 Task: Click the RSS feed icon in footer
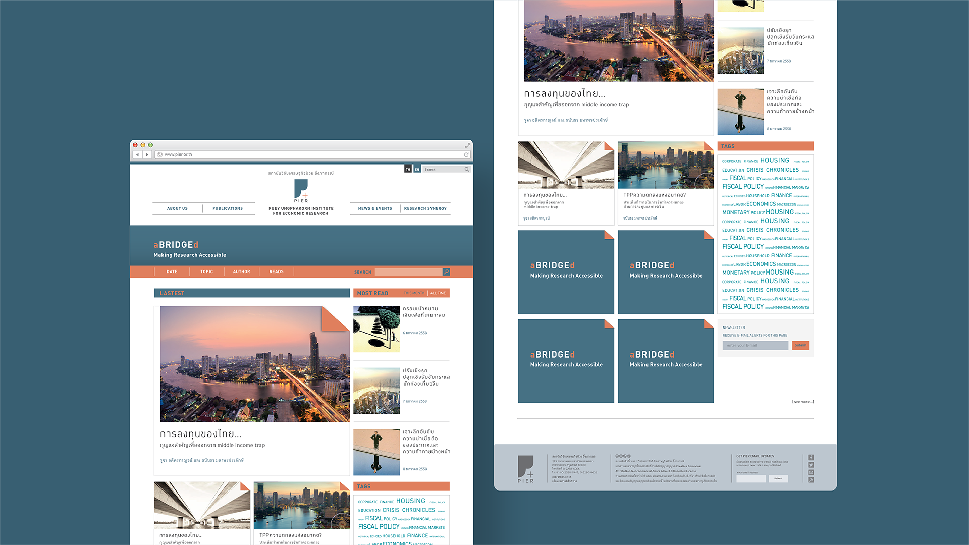tap(811, 480)
